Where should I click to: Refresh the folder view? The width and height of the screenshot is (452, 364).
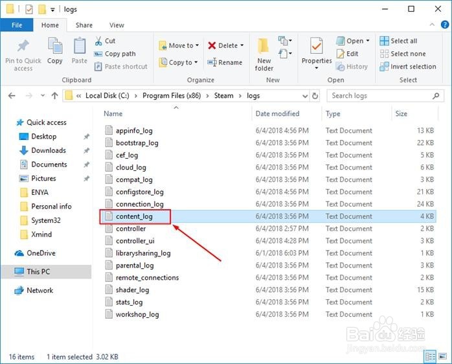tap(315, 96)
